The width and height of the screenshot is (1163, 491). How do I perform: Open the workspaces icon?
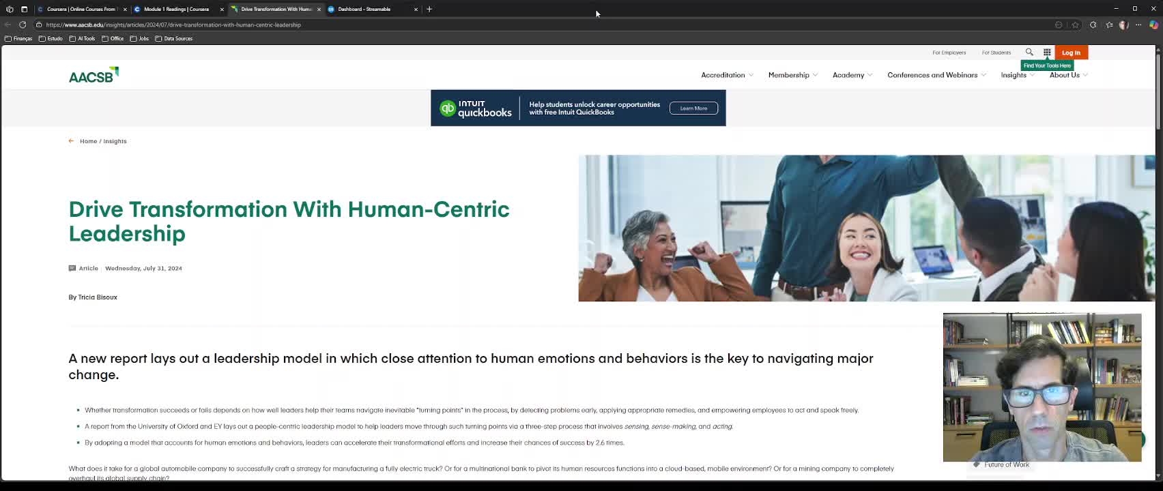coord(10,9)
